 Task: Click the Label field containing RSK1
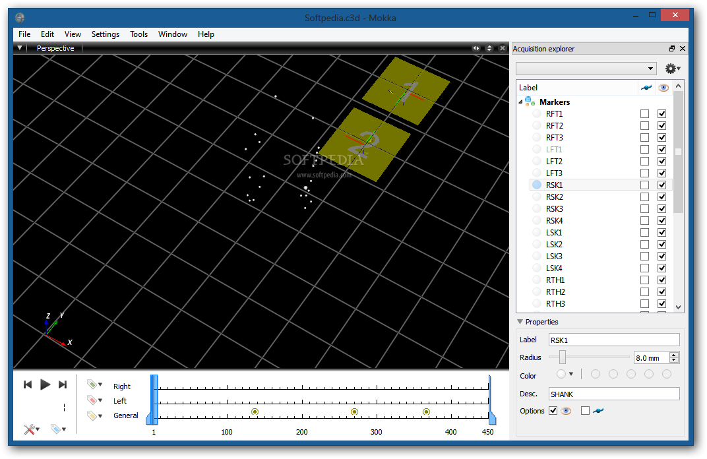click(x=614, y=340)
